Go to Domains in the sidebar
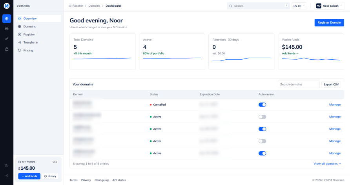The height and width of the screenshot is (185, 350). [38, 26]
